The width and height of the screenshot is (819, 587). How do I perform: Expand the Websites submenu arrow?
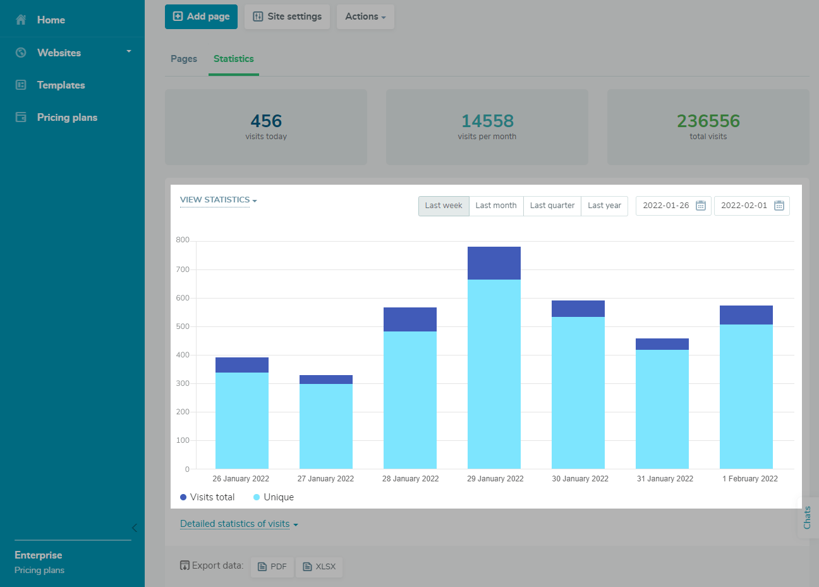[x=129, y=51]
